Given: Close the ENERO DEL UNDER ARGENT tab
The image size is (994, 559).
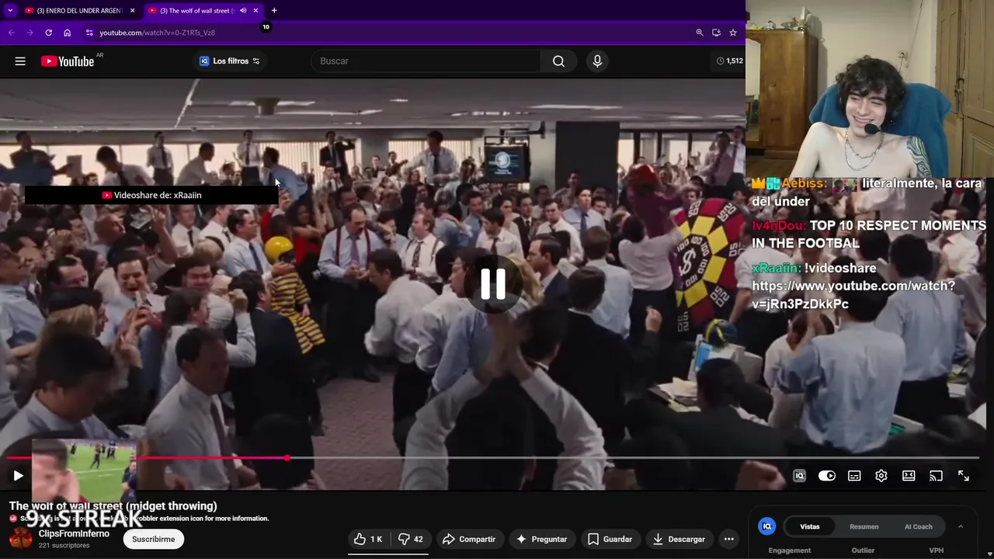Looking at the screenshot, I should tap(133, 10).
